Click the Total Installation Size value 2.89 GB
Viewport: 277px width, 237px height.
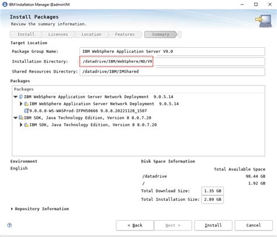(x=213, y=199)
